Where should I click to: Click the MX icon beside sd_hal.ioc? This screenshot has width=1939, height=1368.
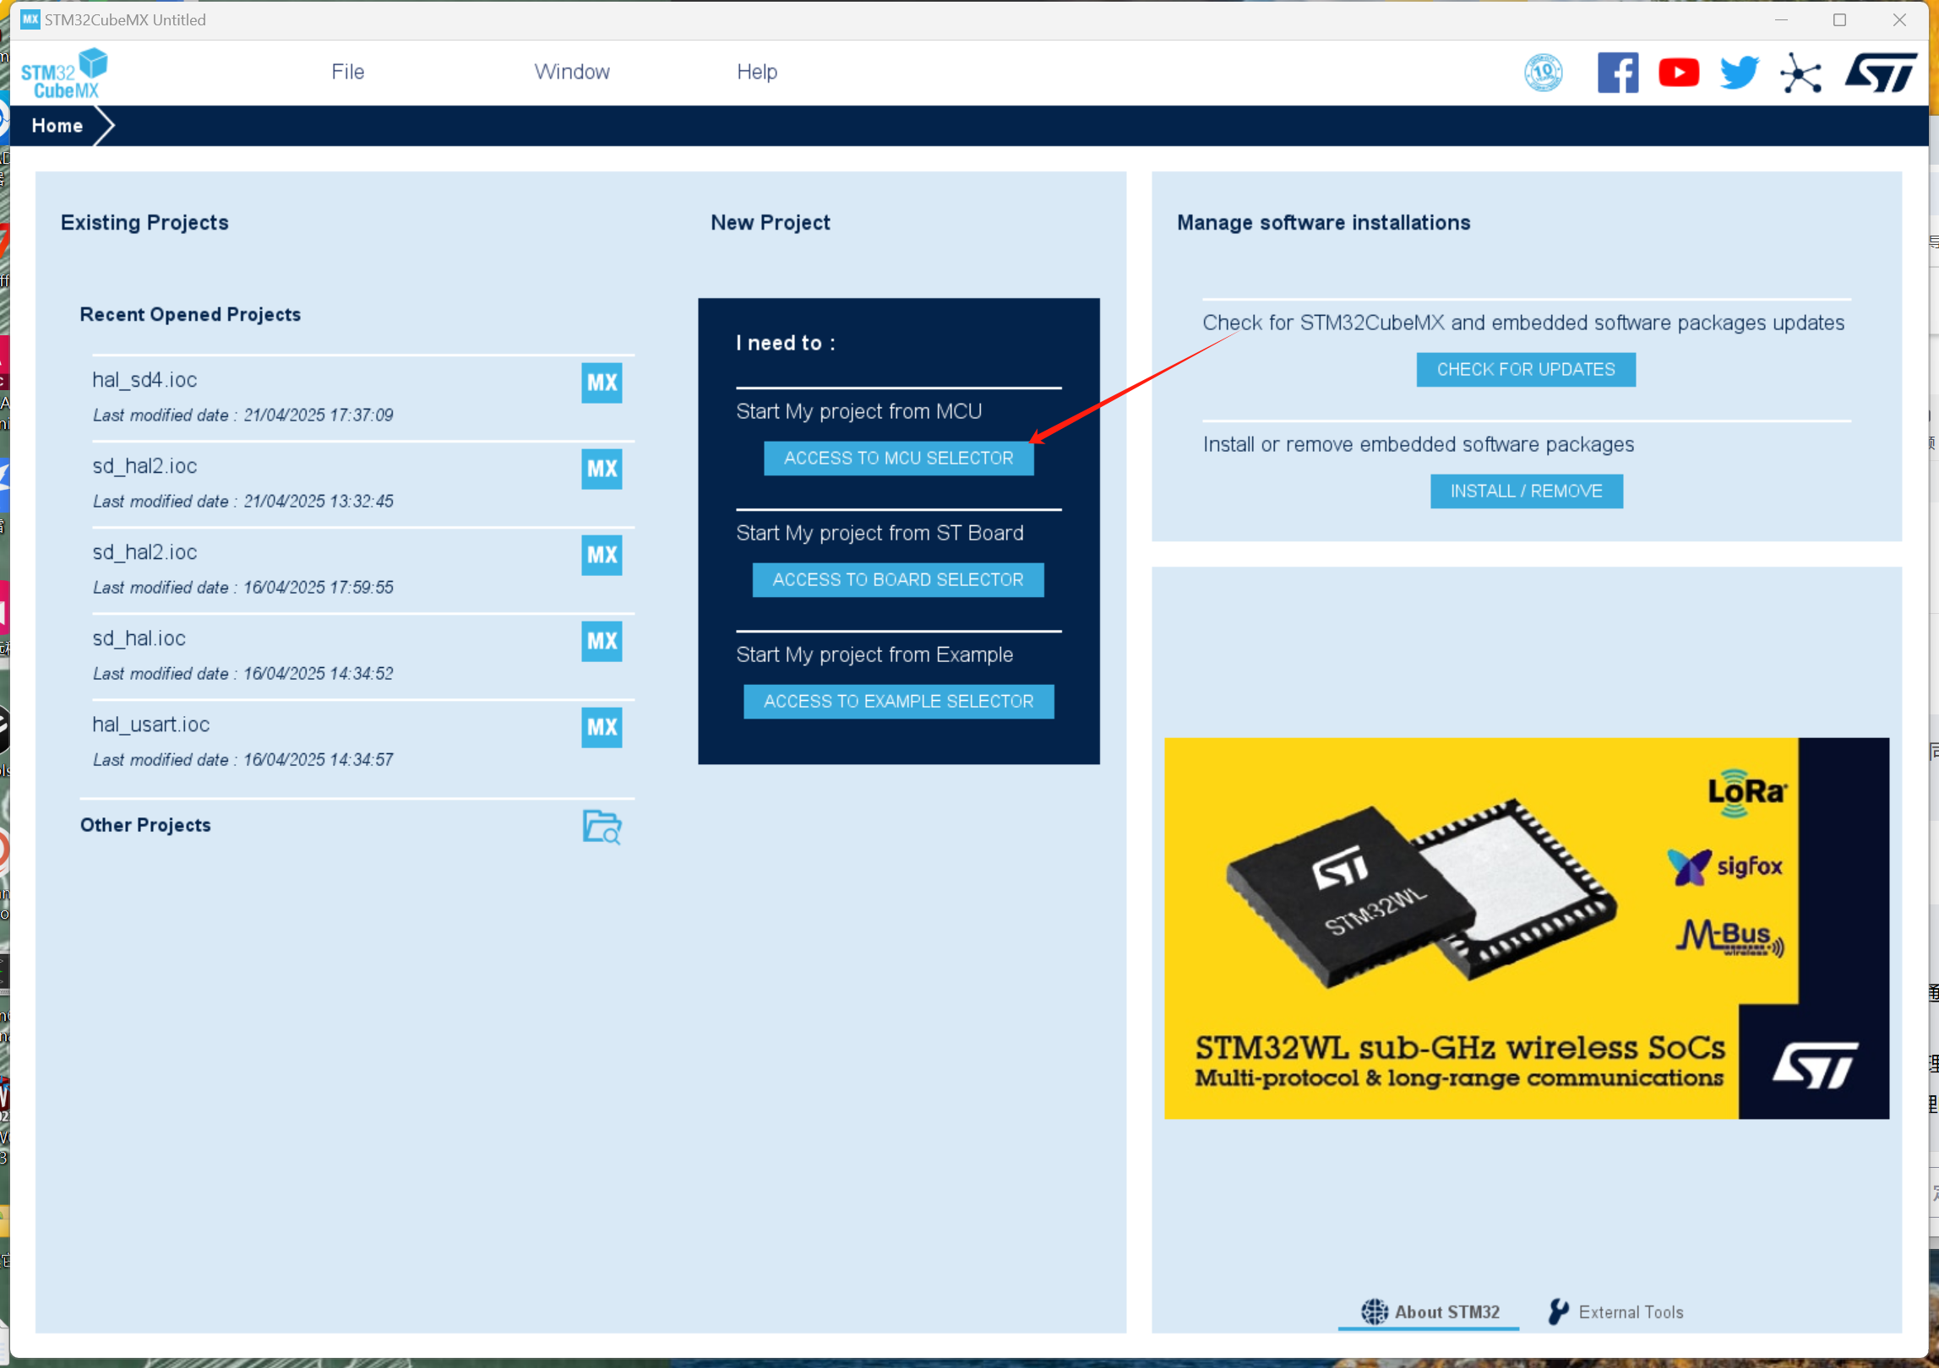click(602, 641)
